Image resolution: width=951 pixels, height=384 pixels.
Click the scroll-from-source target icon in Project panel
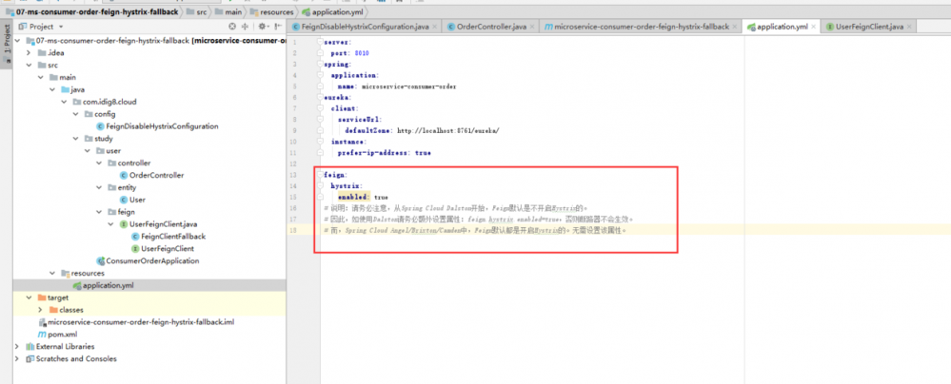[x=231, y=27]
